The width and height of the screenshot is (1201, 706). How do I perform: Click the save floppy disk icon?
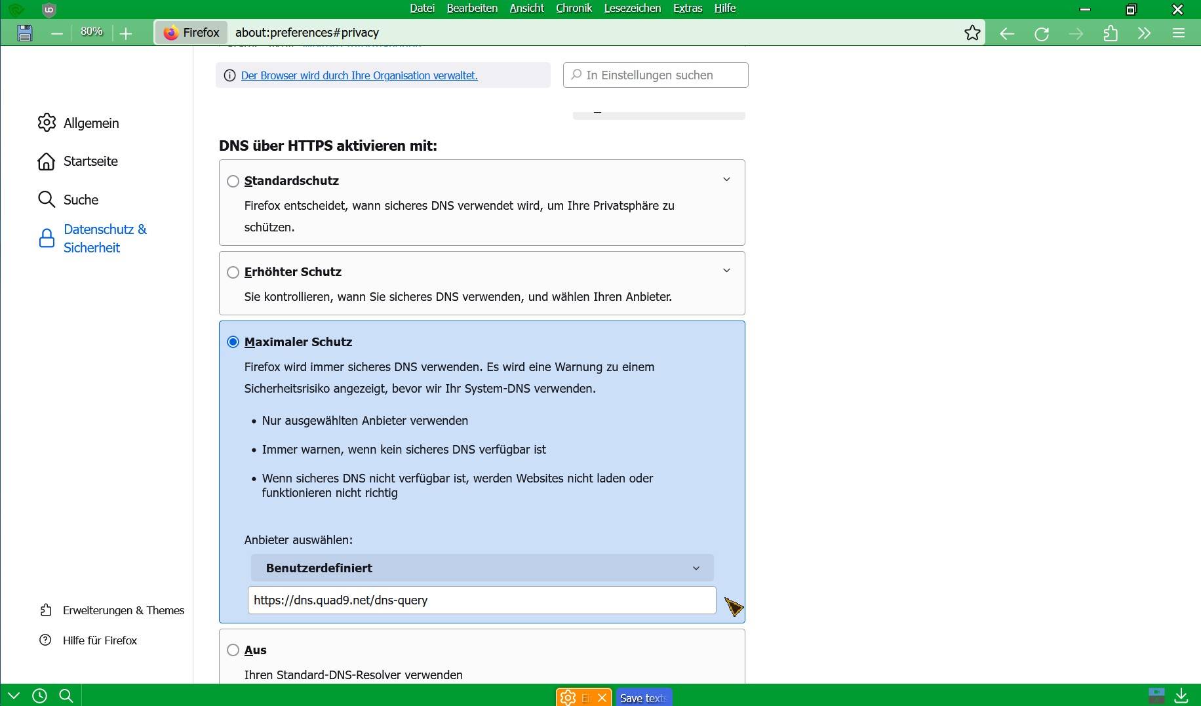click(25, 33)
